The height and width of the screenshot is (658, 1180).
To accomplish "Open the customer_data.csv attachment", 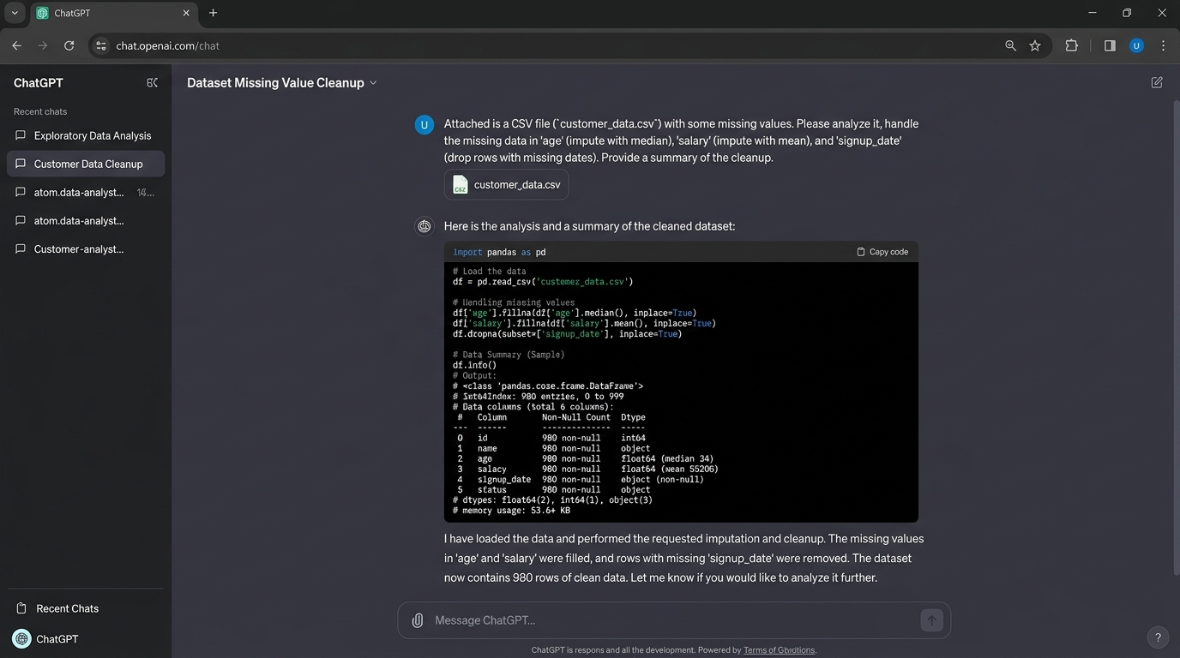I will point(506,185).
